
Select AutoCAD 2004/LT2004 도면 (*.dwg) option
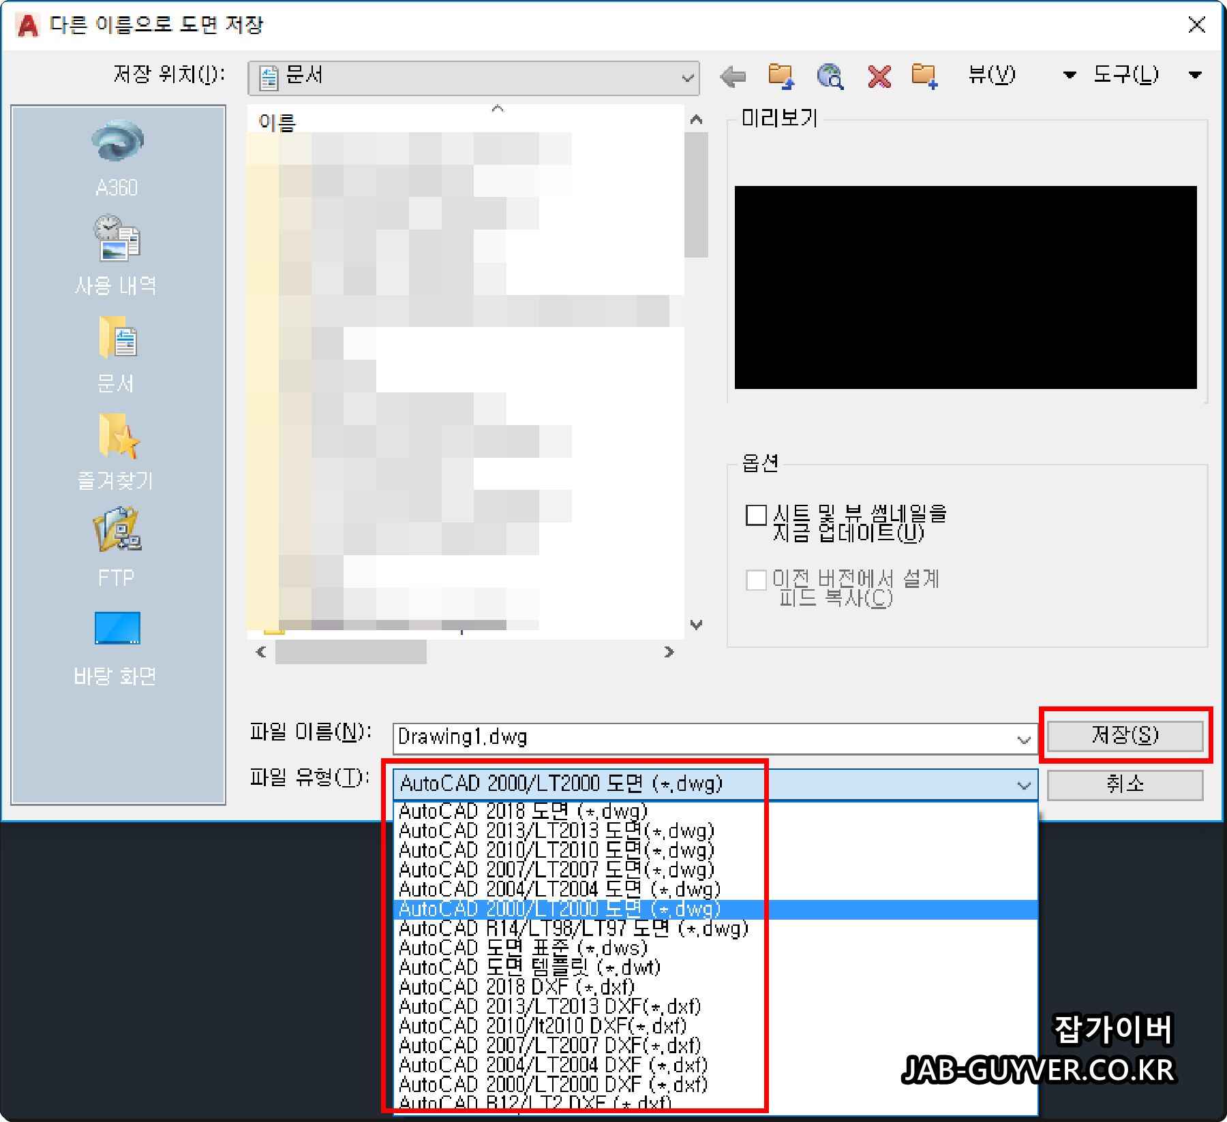pyautogui.click(x=715, y=890)
